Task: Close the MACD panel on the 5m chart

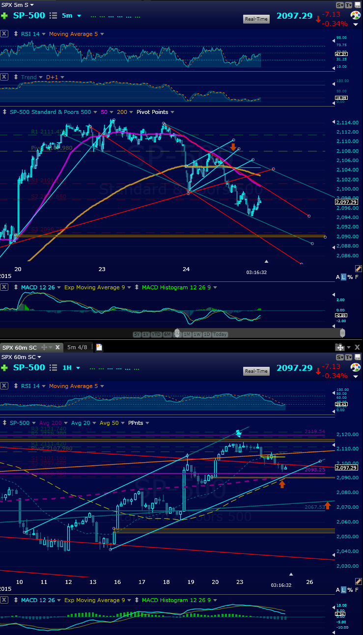Action: tap(4, 287)
